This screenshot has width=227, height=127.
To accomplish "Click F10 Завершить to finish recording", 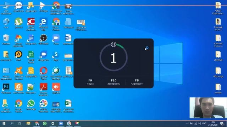I will (113, 82).
